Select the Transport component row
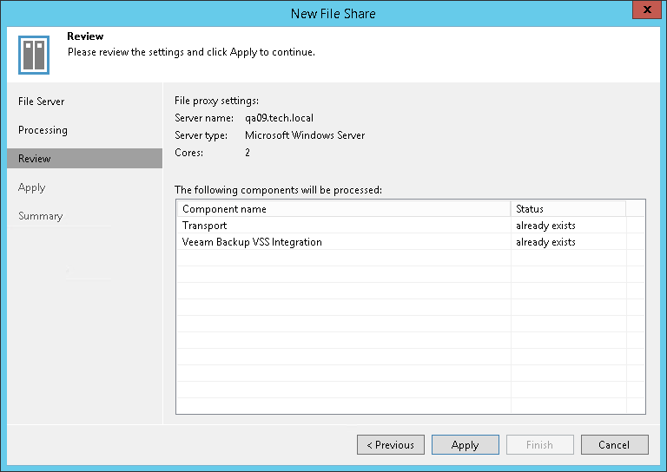 point(205,226)
